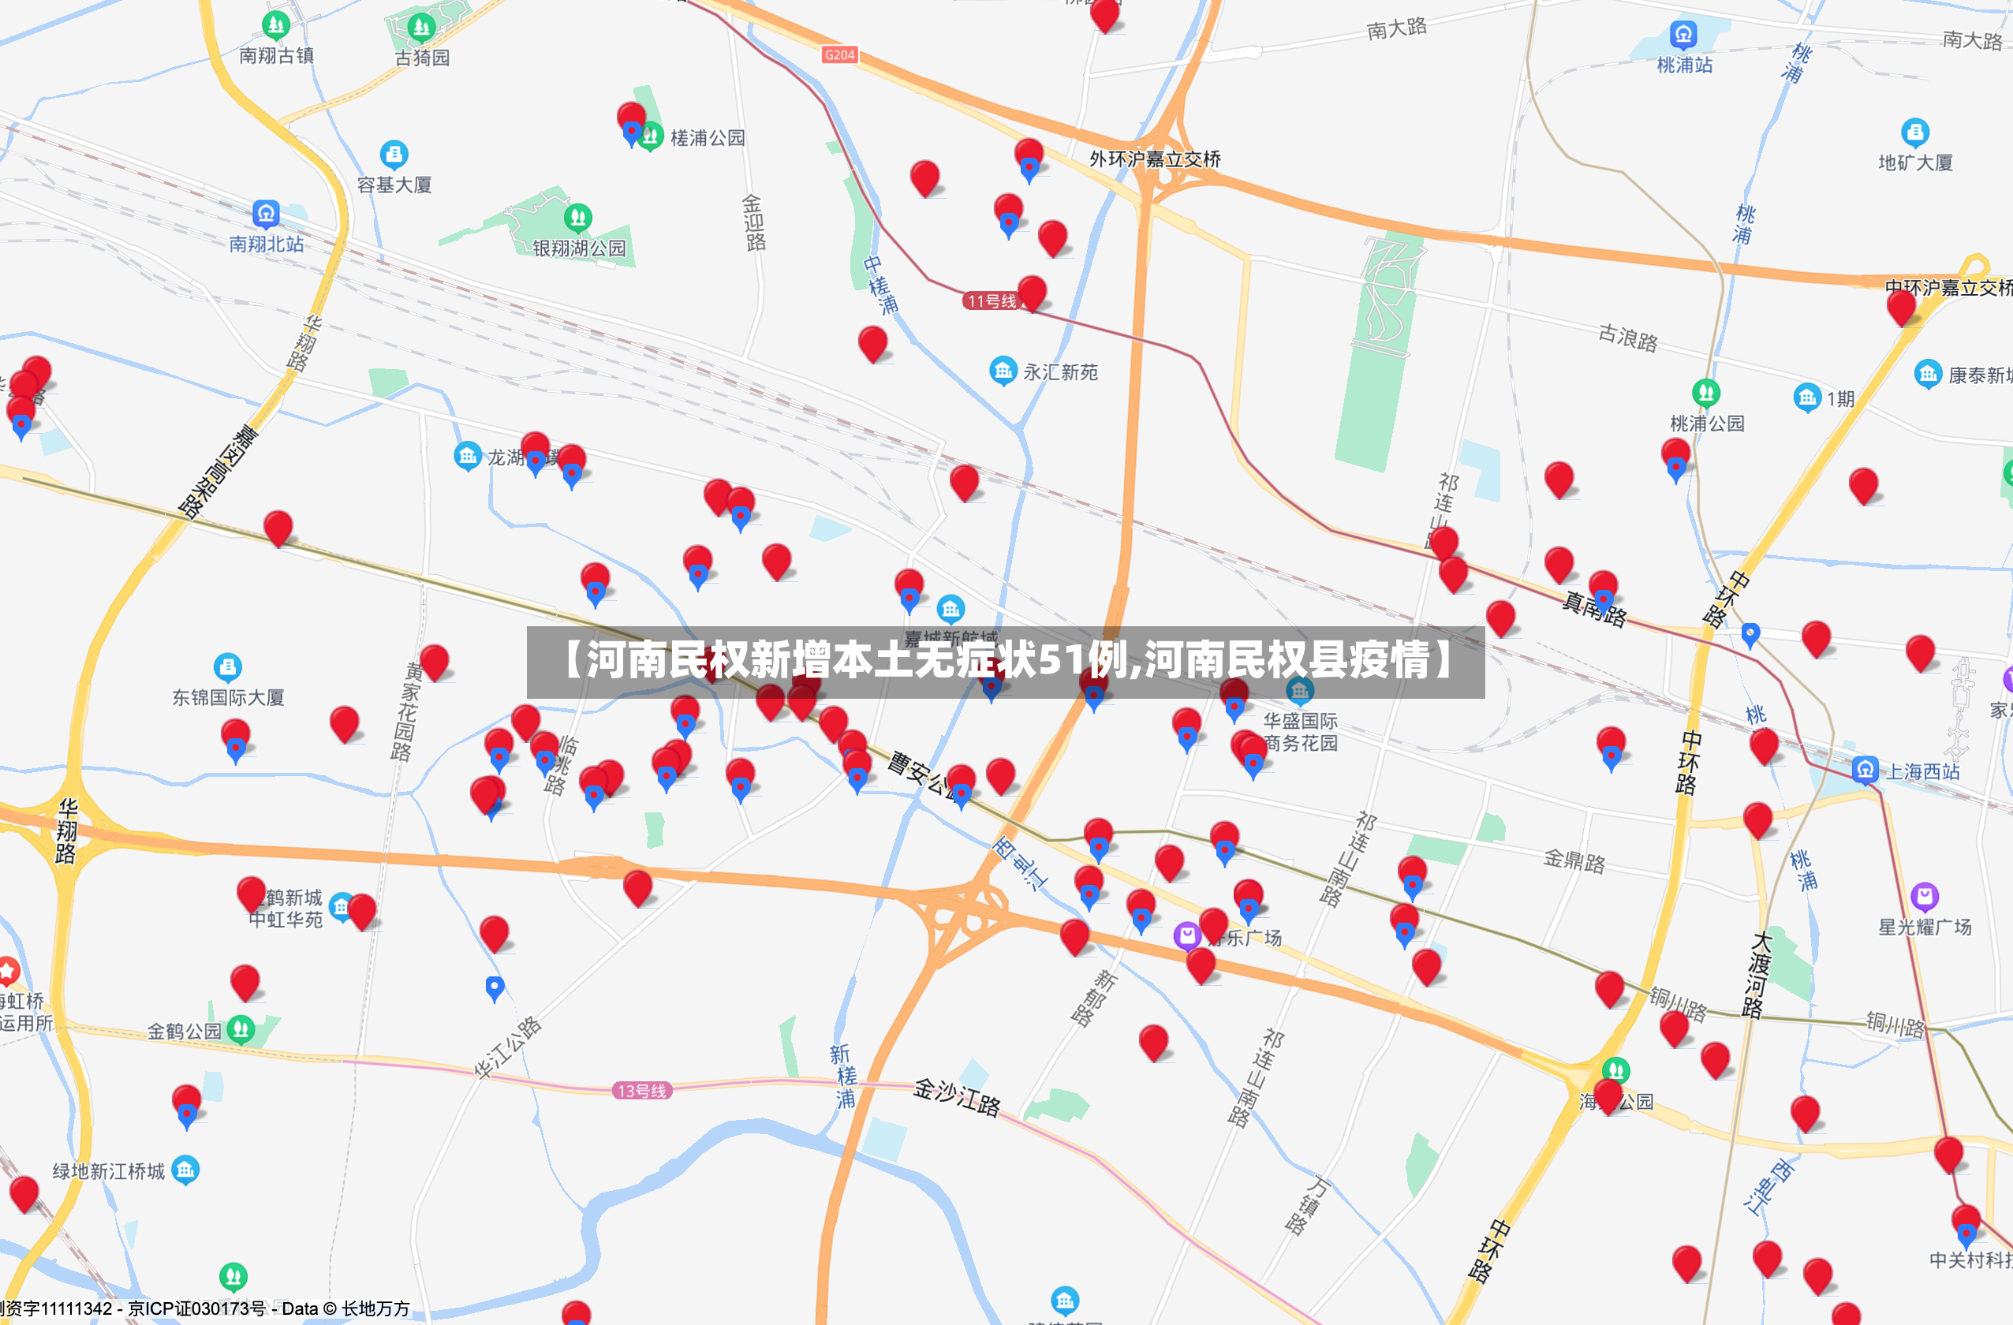Click the 京ICP证030173号 attribution text
This screenshot has width=2013, height=1325.
coord(197,1308)
